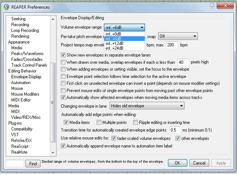Screen dimensions: 237x175
Task: Click the category list scrollbar thumb
Action: [53, 103]
